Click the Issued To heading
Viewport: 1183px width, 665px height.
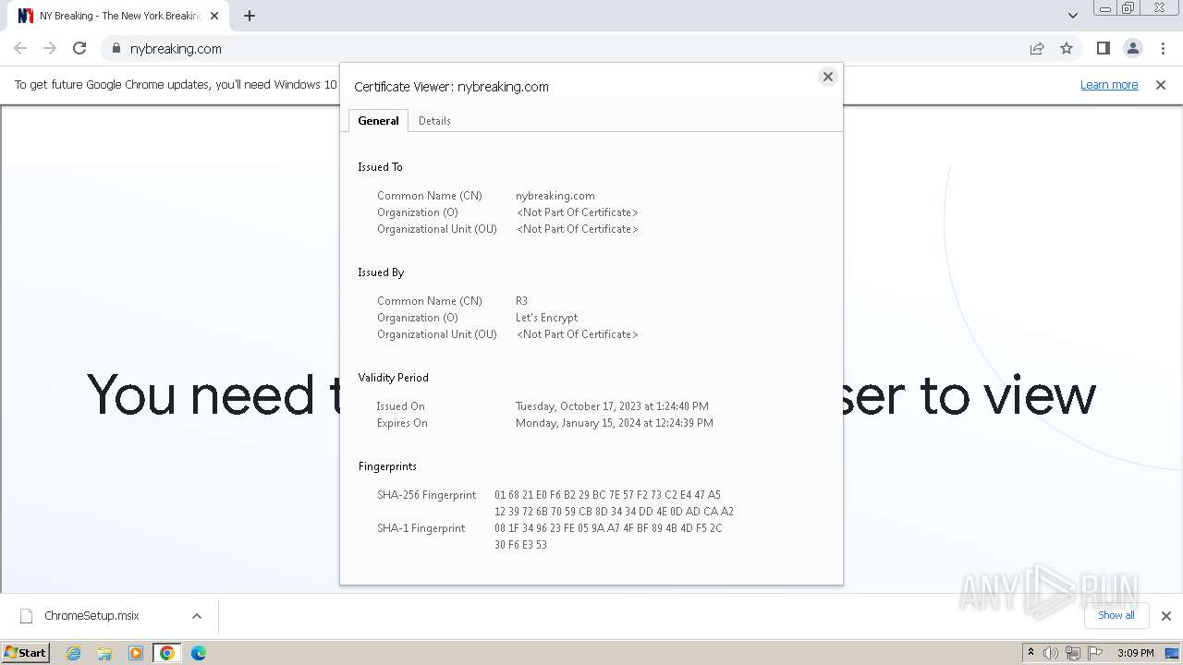(381, 167)
